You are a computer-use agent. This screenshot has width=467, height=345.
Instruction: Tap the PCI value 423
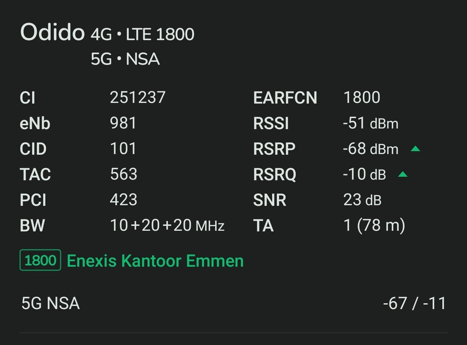point(124,200)
